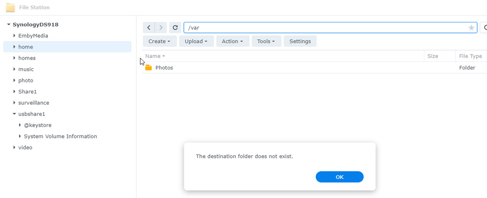Sort by the Size column header

pos(433,56)
